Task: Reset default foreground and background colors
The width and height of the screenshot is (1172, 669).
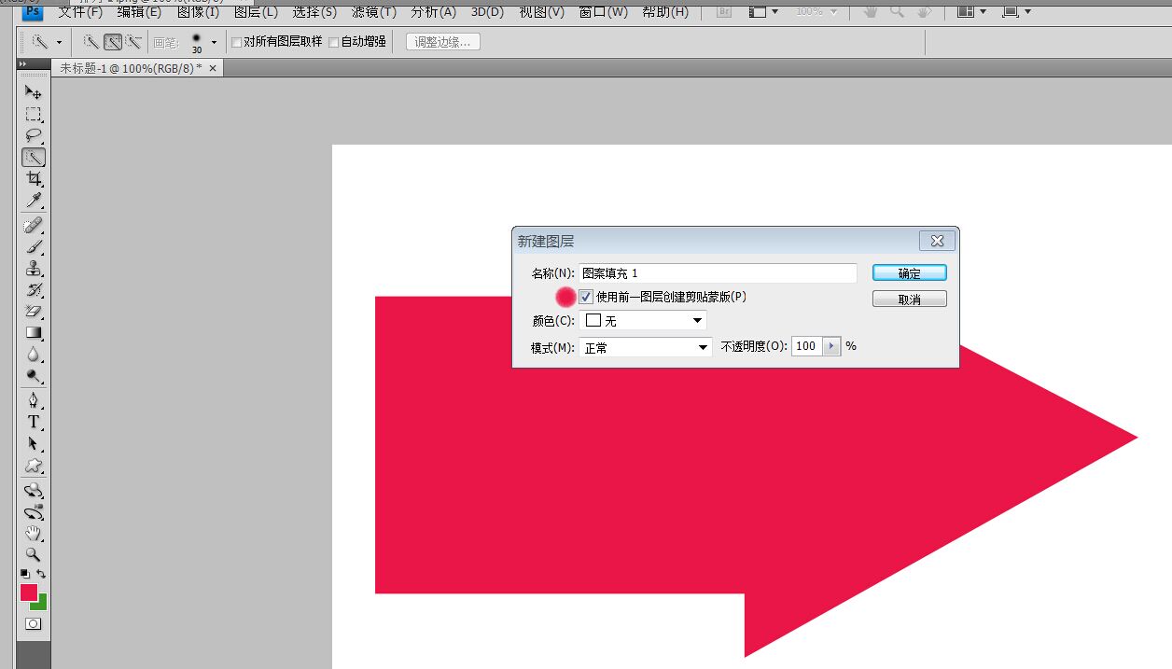Action: coord(25,573)
